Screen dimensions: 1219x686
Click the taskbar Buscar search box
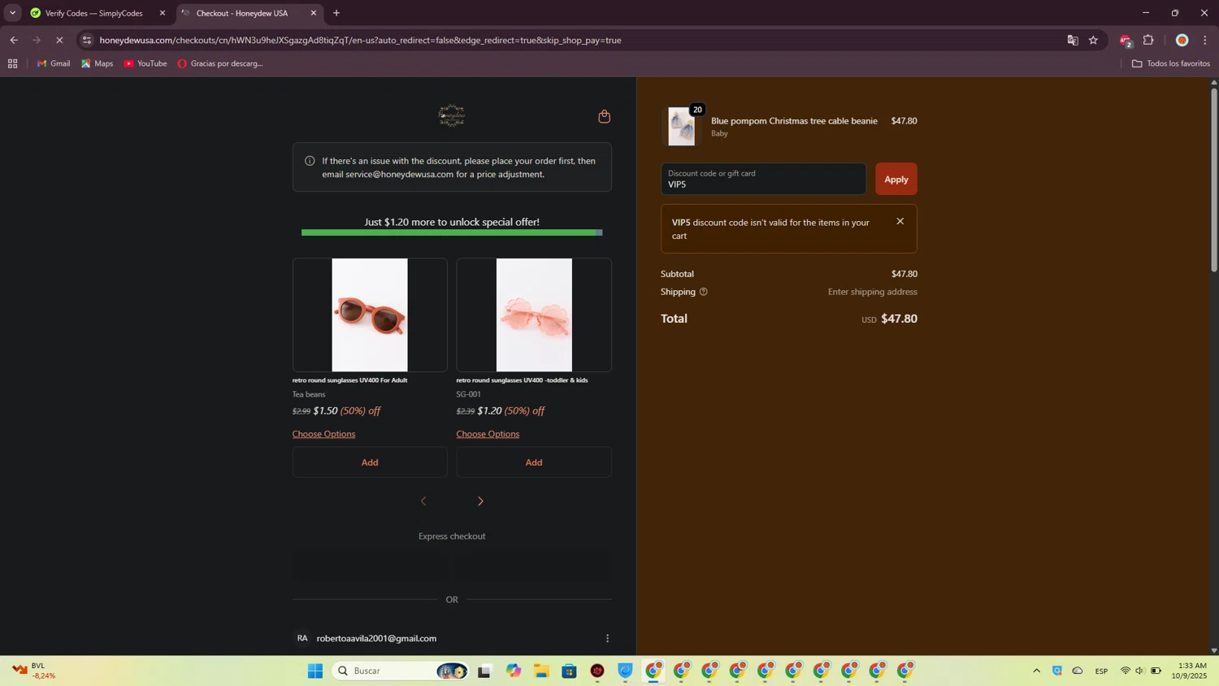[401, 671]
